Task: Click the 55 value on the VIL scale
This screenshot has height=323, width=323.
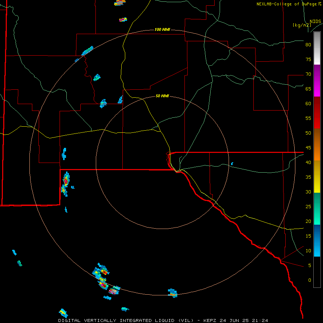Action: coord(308,118)
